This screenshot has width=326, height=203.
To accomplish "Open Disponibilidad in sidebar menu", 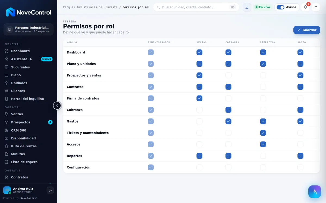I will pyautogui.click(x=29, y=138).
